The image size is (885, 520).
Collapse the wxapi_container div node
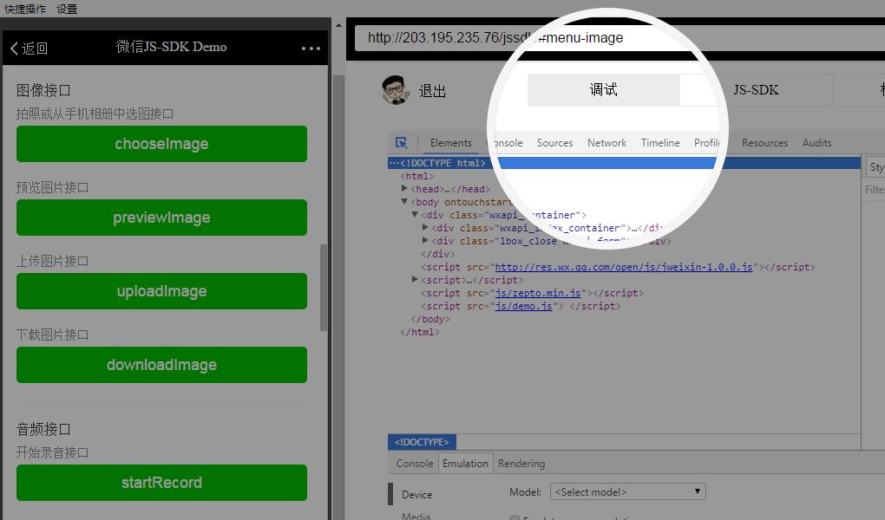click(415, 214)
